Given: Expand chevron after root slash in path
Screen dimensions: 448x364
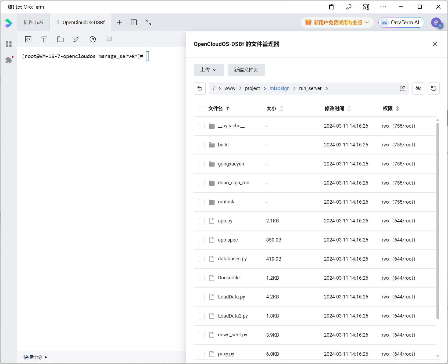Looking at the screenshot, I should [220, 88].
